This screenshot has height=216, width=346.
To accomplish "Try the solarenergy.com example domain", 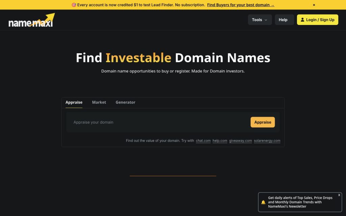I will pos(267,141).
